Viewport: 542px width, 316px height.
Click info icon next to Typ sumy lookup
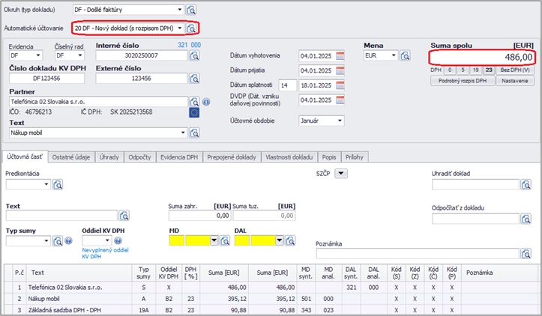click(x=68, y=240)
